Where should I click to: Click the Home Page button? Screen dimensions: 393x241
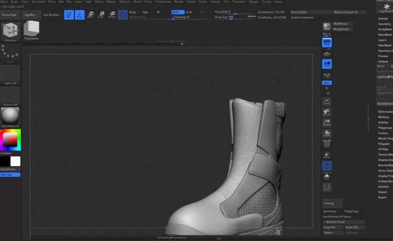[9, 15]
